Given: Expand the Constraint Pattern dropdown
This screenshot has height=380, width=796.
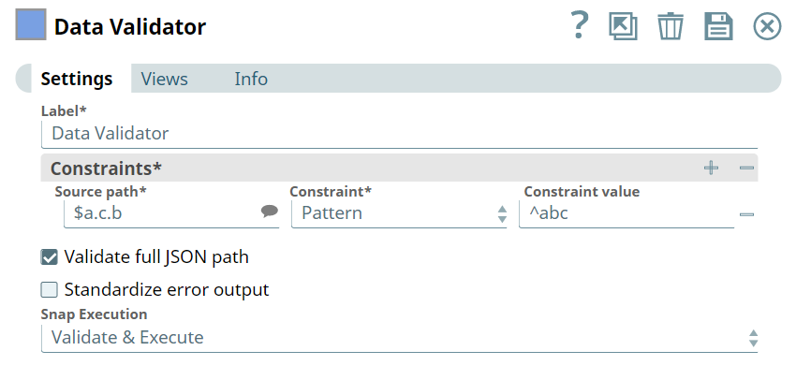Looking at the screenshot, I should pyautogui.click(x=401, y=213).
